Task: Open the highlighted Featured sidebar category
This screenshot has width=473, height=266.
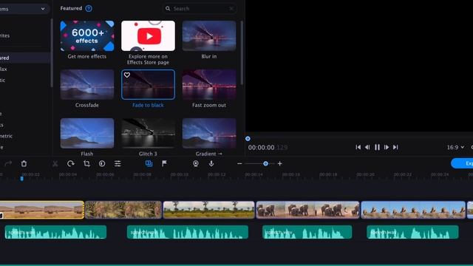Action: 25,58
